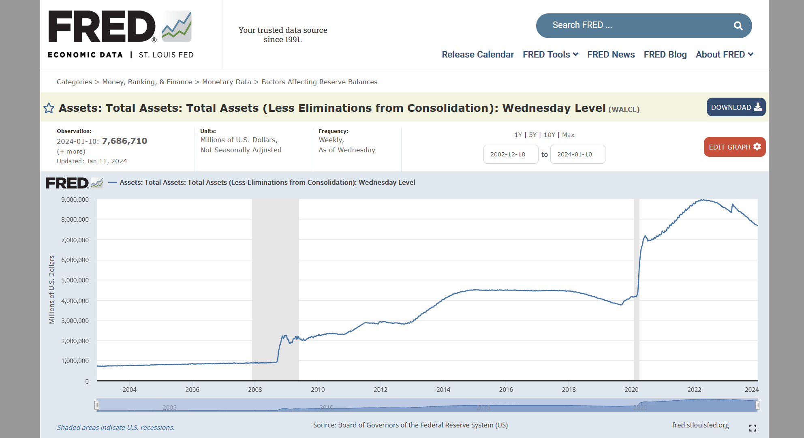Expand the About FRED dropdown
This screenshot has width=804, height=438.
(x=724, y=55)
